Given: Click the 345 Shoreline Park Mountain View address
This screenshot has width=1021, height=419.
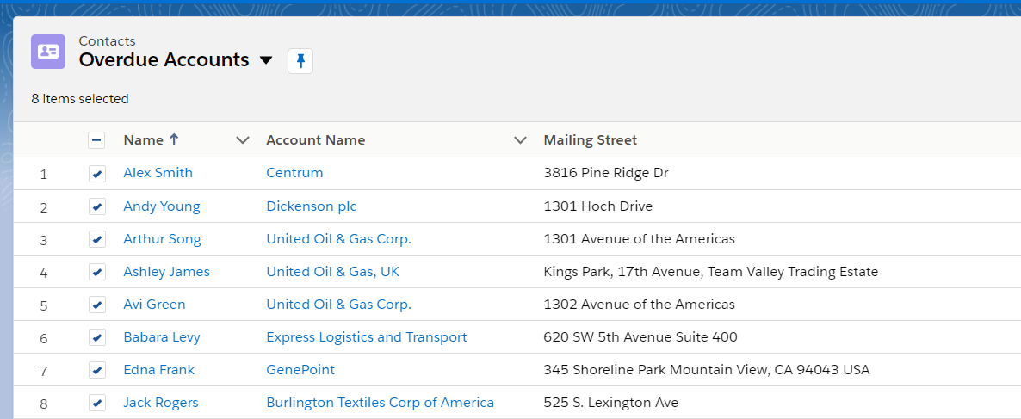Looking at the screenshot, I should (707, 370).
